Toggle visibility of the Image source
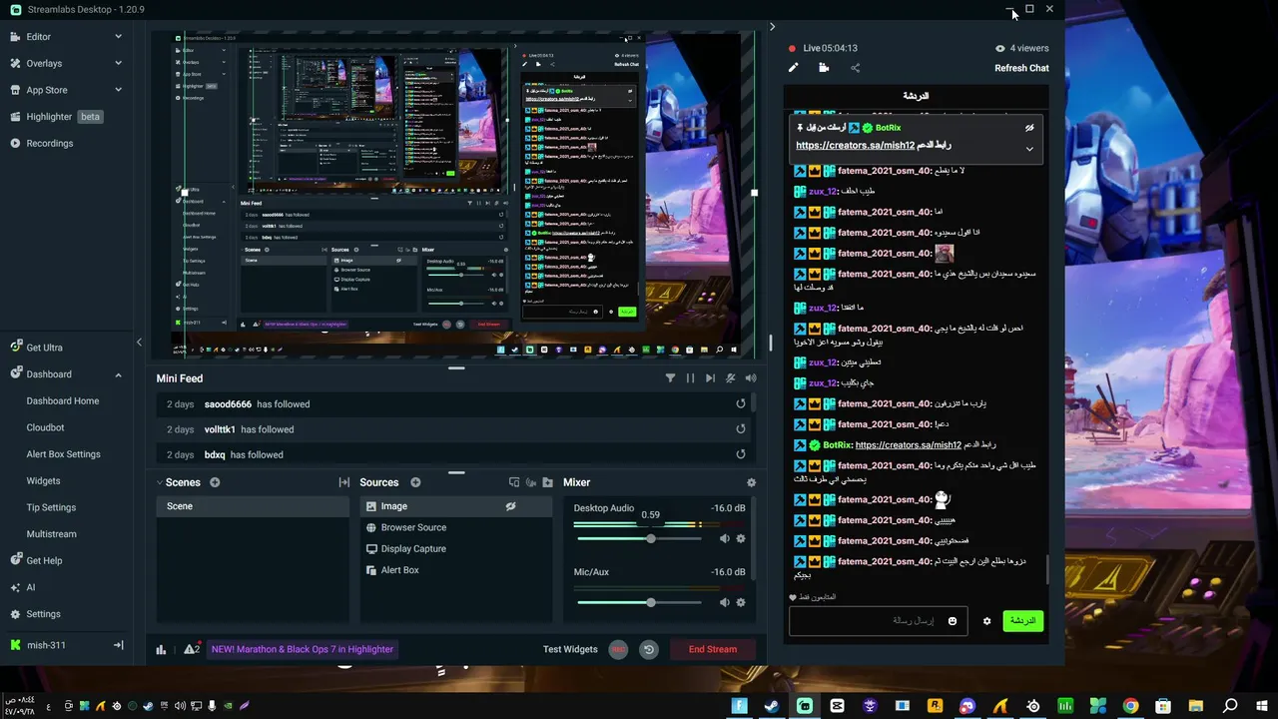 510,506
